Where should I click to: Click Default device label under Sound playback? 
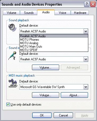click(x=29, y=26)
